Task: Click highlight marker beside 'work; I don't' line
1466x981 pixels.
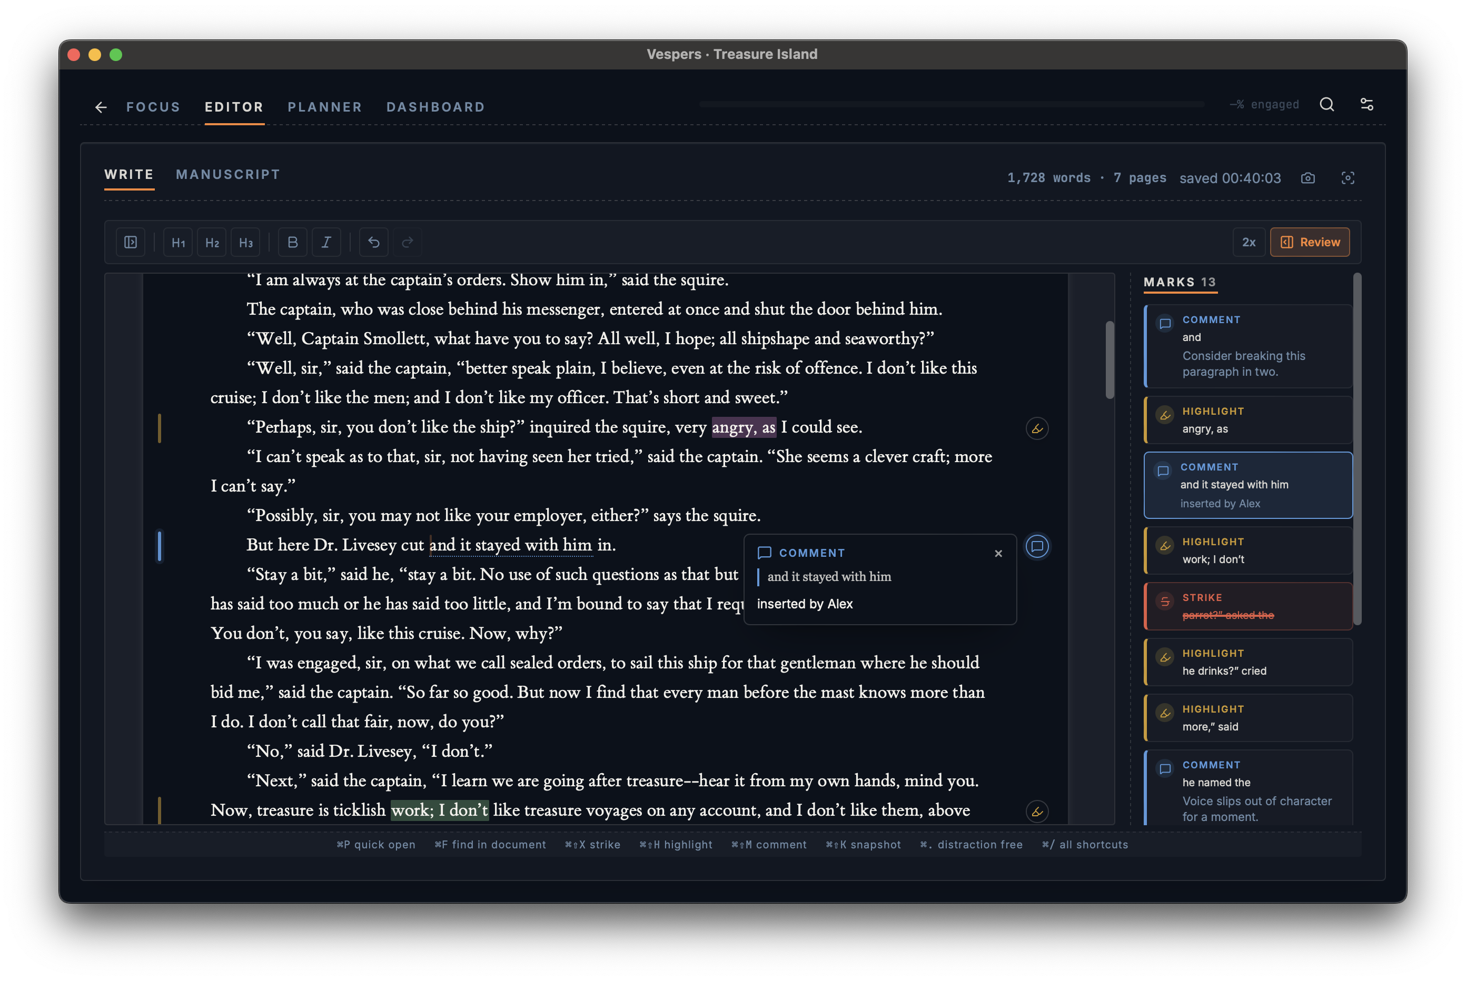Action: (x=1037, y=812)
